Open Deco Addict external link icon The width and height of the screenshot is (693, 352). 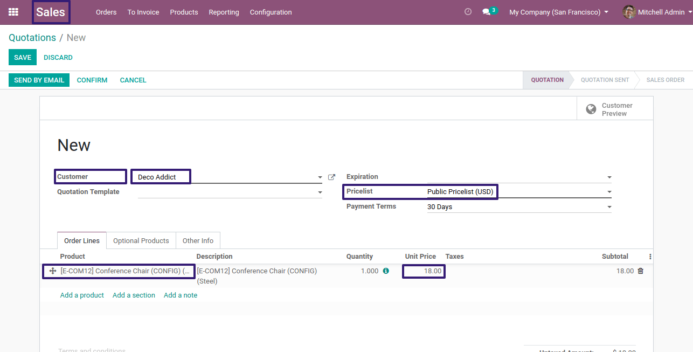331,177
